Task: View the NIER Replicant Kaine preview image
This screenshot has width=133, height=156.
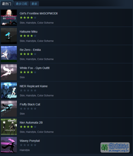Action: [x=9, y=90]
